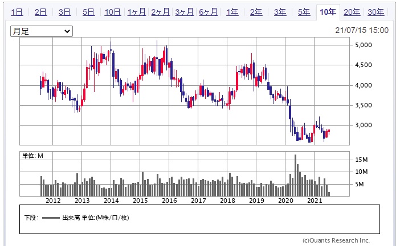This screenshot has height=246, width=400.
Task: Click the 単位: M volume unit label
Action: [x=32, y=156]
